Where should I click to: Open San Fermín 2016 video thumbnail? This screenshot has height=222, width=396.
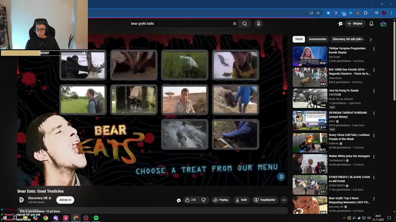310,77
